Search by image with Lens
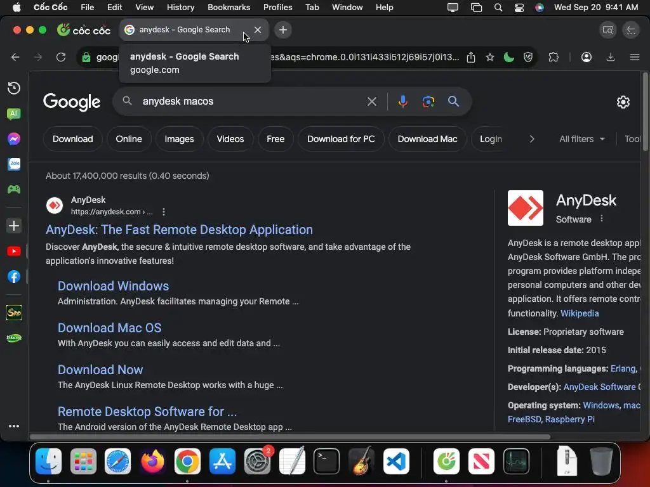Screen dimensions: 650x487 click(428, 101)
